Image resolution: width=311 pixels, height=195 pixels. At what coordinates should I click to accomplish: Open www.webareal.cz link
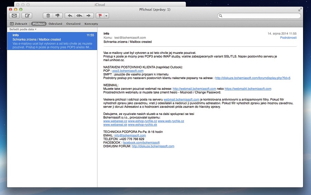[x=115, y=121]
